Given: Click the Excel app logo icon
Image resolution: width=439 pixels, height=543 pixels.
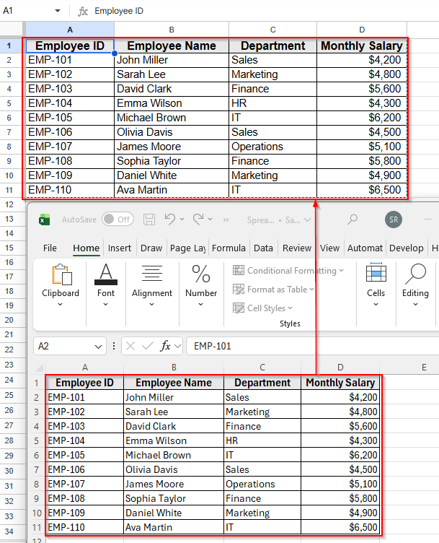Looking at the screenshot, I should pyautogui.click(x=44, y=220).
